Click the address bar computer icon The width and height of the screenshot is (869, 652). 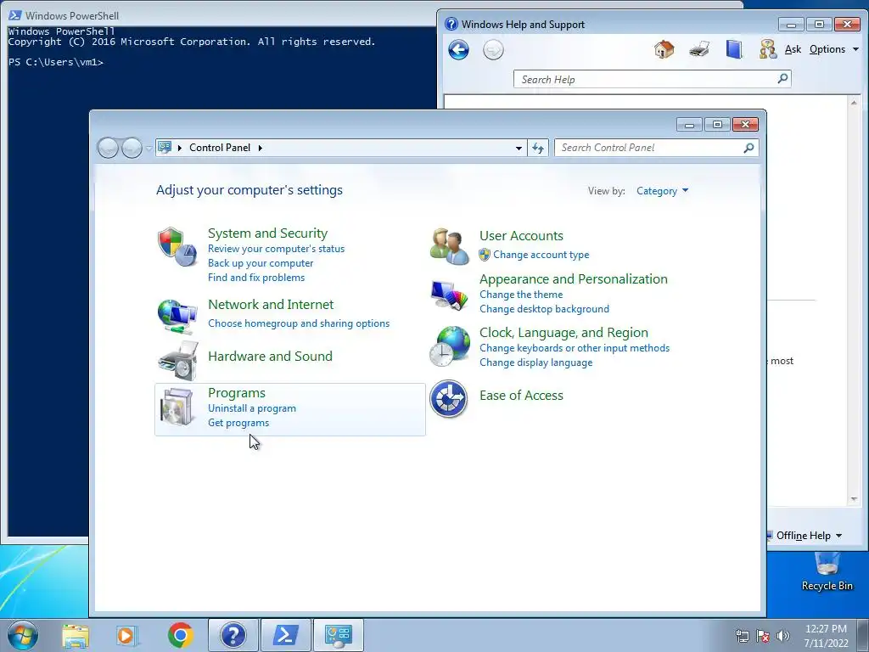click(165, 147)
